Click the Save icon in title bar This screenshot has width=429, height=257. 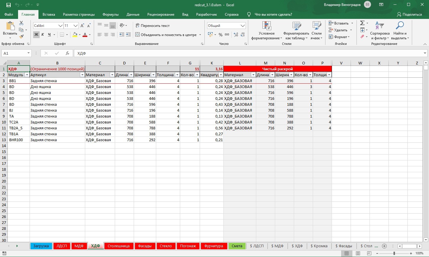pos(8,5)
